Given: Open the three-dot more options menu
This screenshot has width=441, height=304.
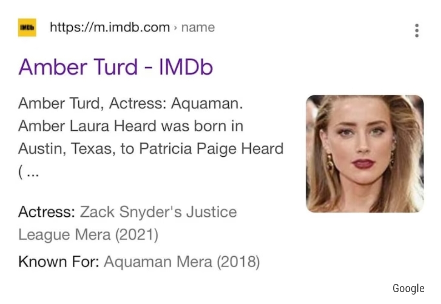Looking at the screenshot, I should point(416,30).
